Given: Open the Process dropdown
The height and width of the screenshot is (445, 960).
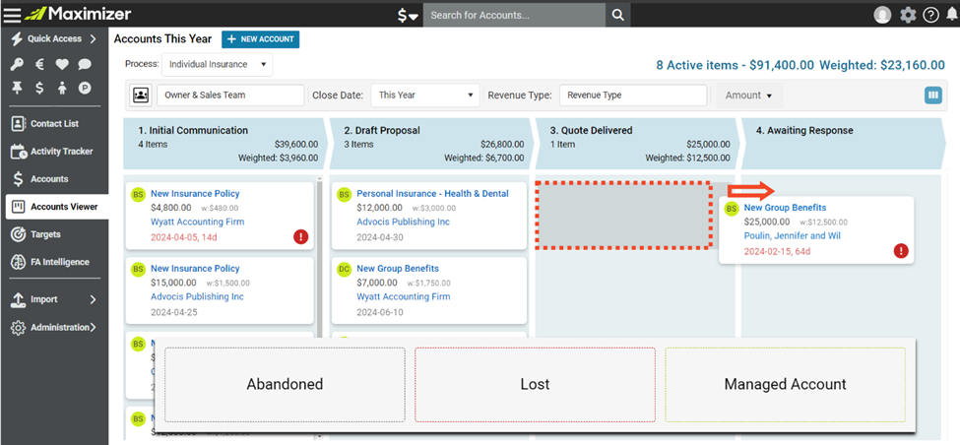Looking at the screenshot, I should (218, 64).
